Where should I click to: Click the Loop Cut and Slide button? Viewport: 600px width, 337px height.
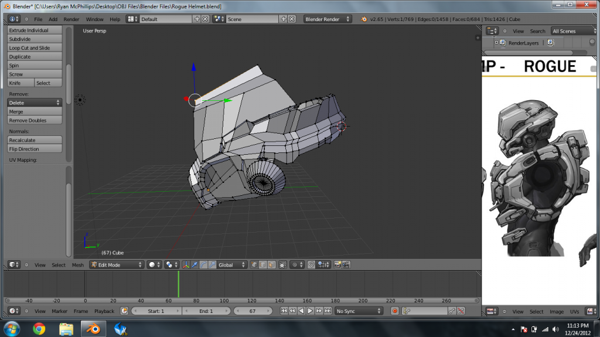[x=35, y=48]
